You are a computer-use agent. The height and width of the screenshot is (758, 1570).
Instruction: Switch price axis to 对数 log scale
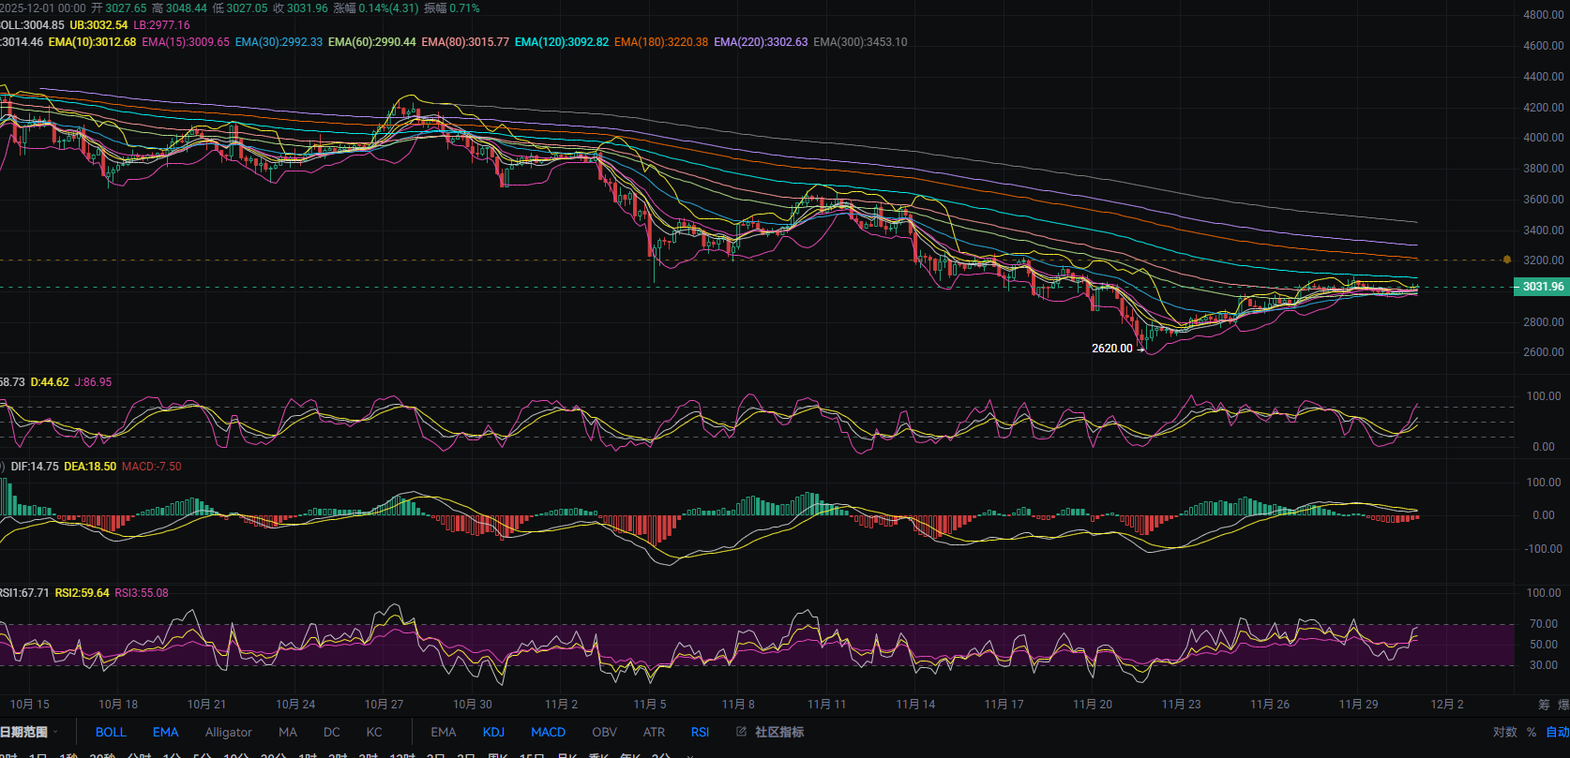(1504, 732)
